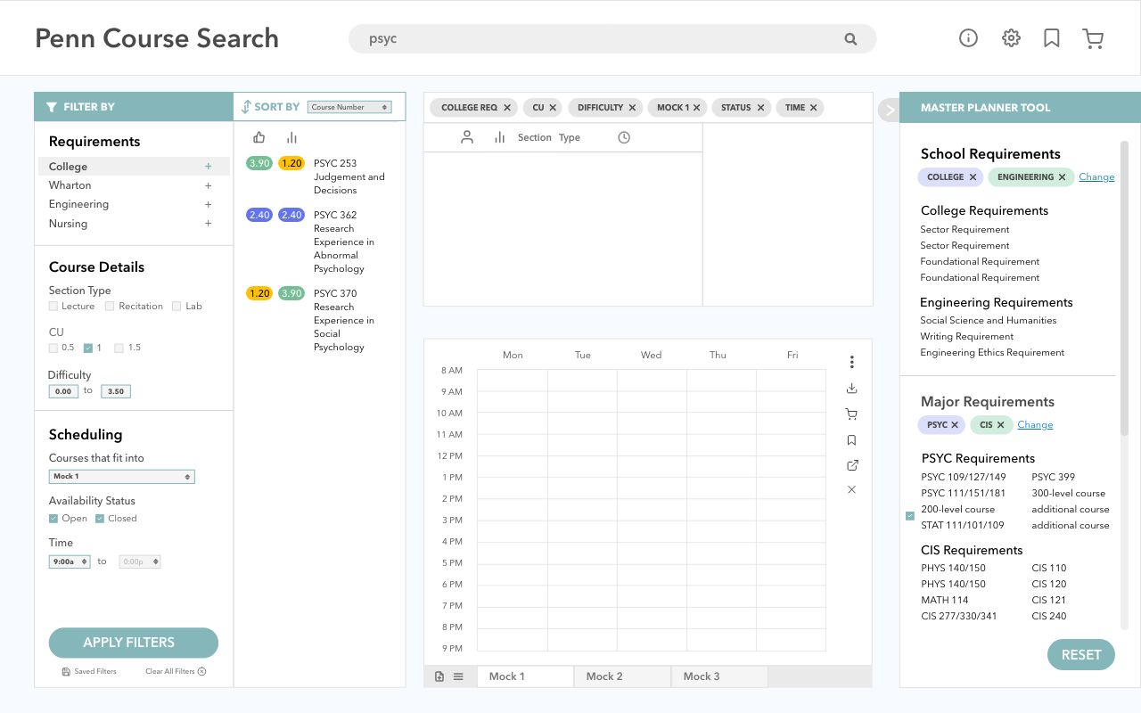This screenshot has height=713, width=1141.
Task: Click the schedule list hamburger icon
Action: tap(458, 676)
